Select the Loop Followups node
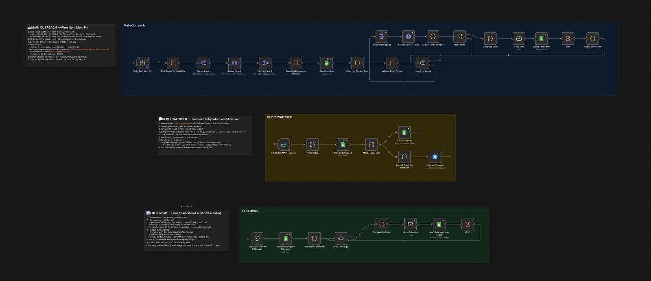 pyautogui.click(x=341, y=238)
